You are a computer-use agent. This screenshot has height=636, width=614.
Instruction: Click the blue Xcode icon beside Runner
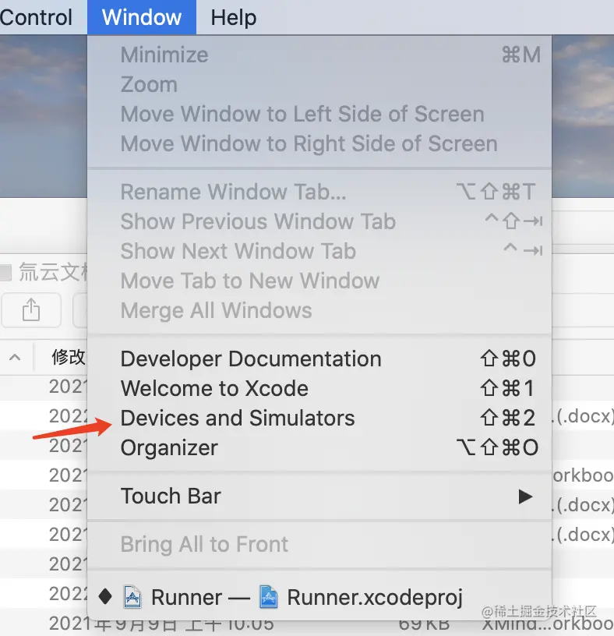point(132,598)
